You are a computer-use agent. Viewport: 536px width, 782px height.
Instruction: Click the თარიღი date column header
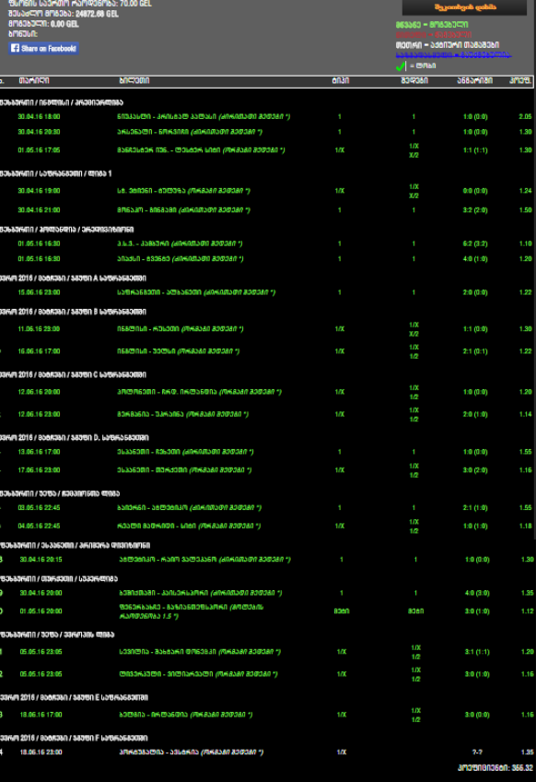click(34, 81)
